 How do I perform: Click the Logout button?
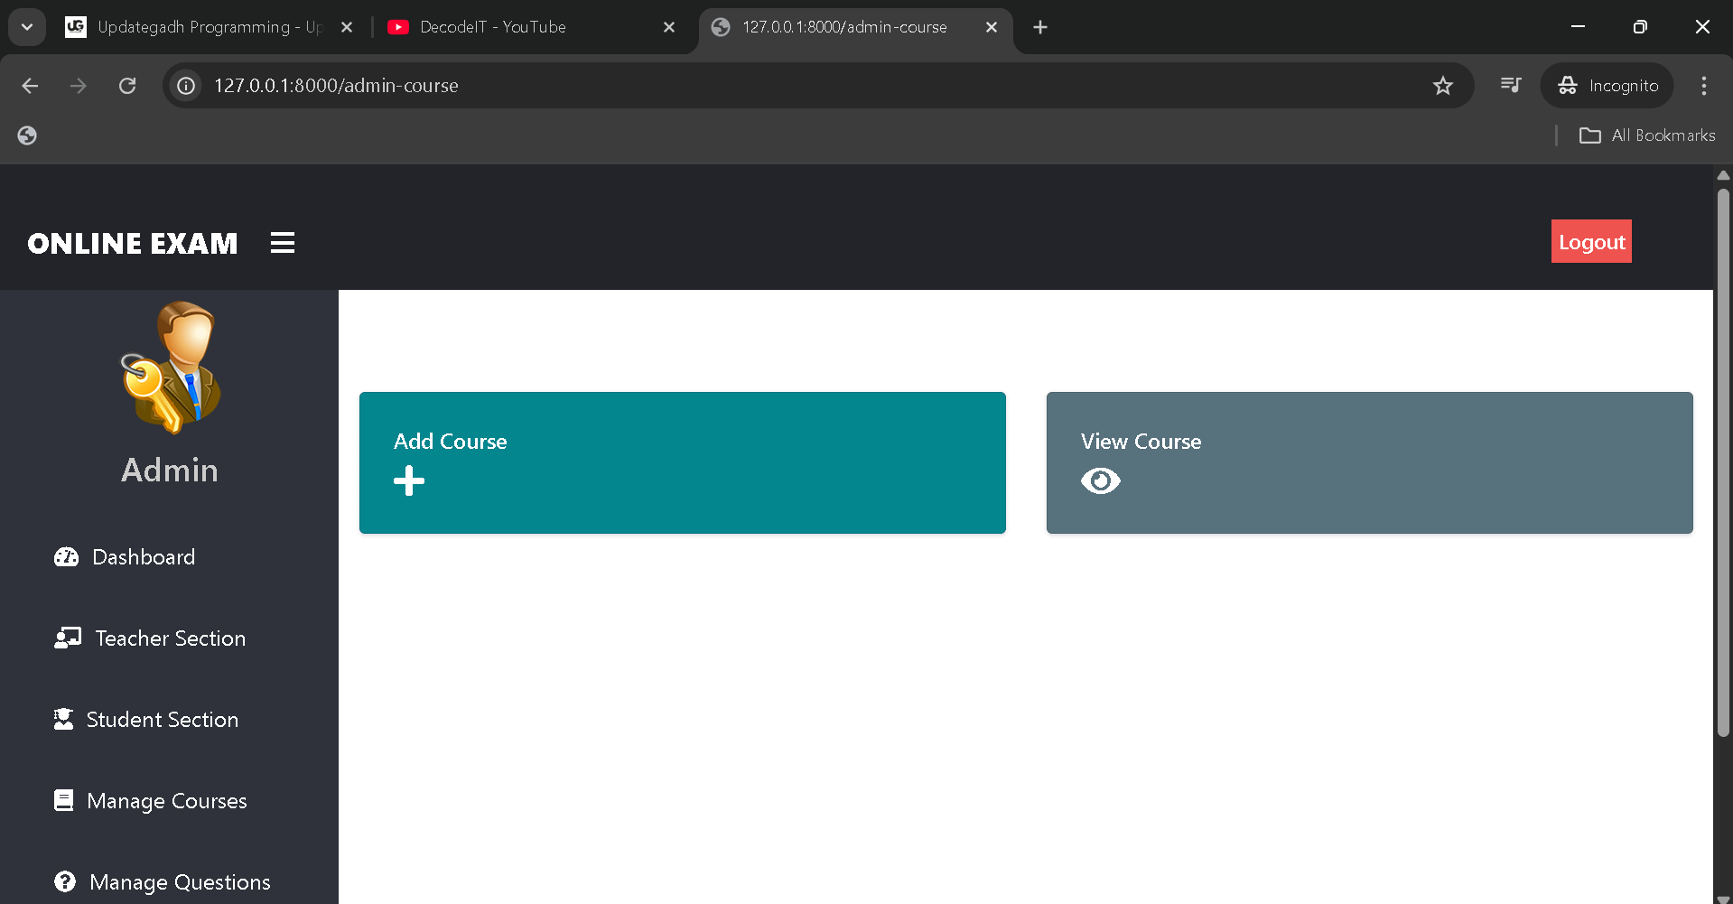point(1590,241)
